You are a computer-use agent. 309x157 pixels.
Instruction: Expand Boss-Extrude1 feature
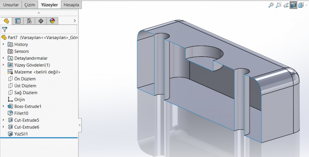(x=3, y=106)
